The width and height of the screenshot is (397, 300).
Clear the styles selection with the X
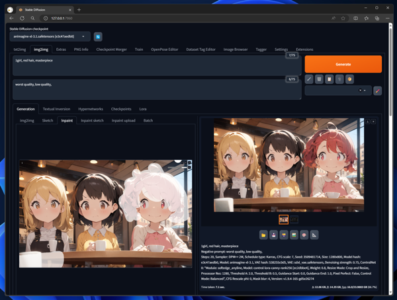click(x=360, y=91)
